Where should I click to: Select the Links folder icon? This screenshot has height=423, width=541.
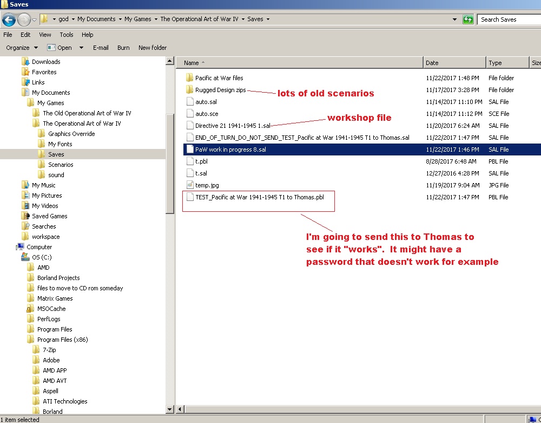coord(25,82)
